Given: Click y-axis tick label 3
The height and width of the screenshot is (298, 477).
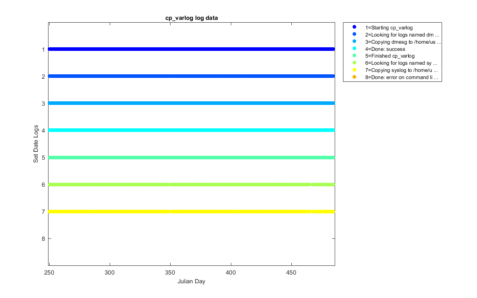Looking at the screenshot, I should (43, 103).
